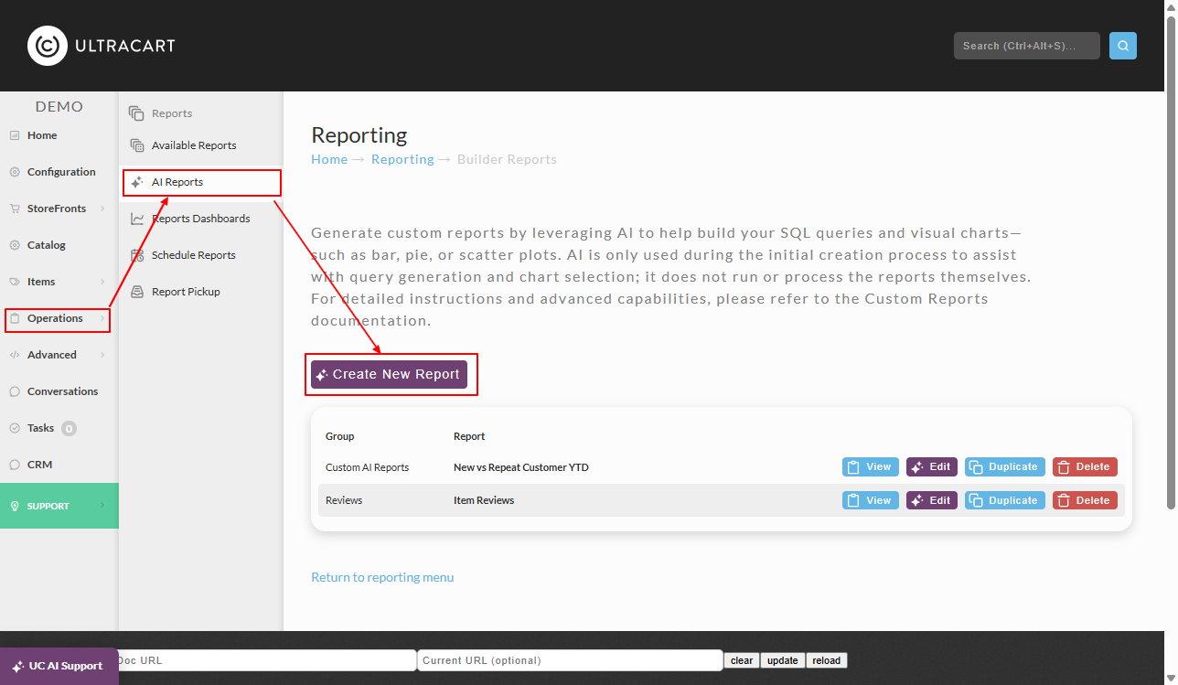Click the Create New Report button
Viewport: 1178px width, 685px height.
(x=389, y=374)
